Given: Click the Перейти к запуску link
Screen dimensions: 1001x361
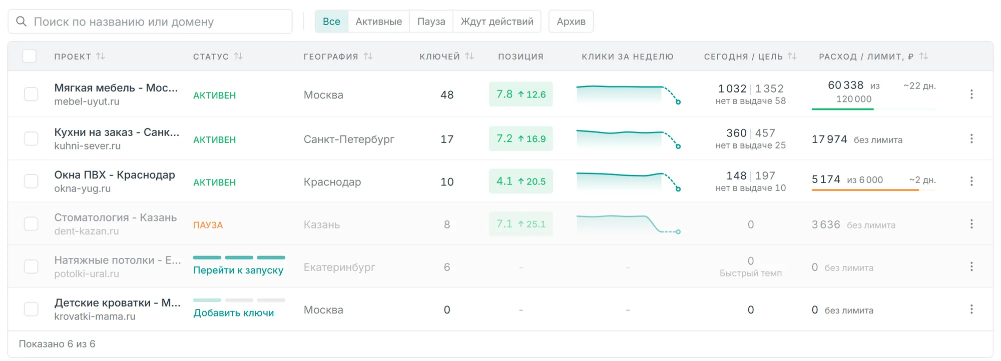Looking at the screenshot, I should point(238,270).
